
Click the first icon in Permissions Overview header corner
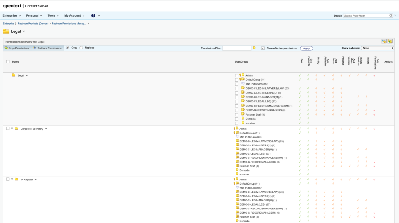click(x=384, y=41)
